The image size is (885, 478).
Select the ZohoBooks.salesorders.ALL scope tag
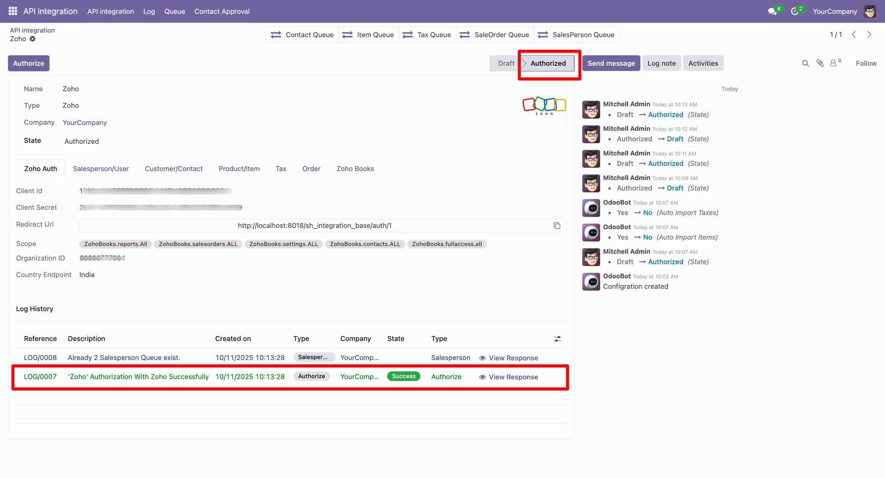198,244
